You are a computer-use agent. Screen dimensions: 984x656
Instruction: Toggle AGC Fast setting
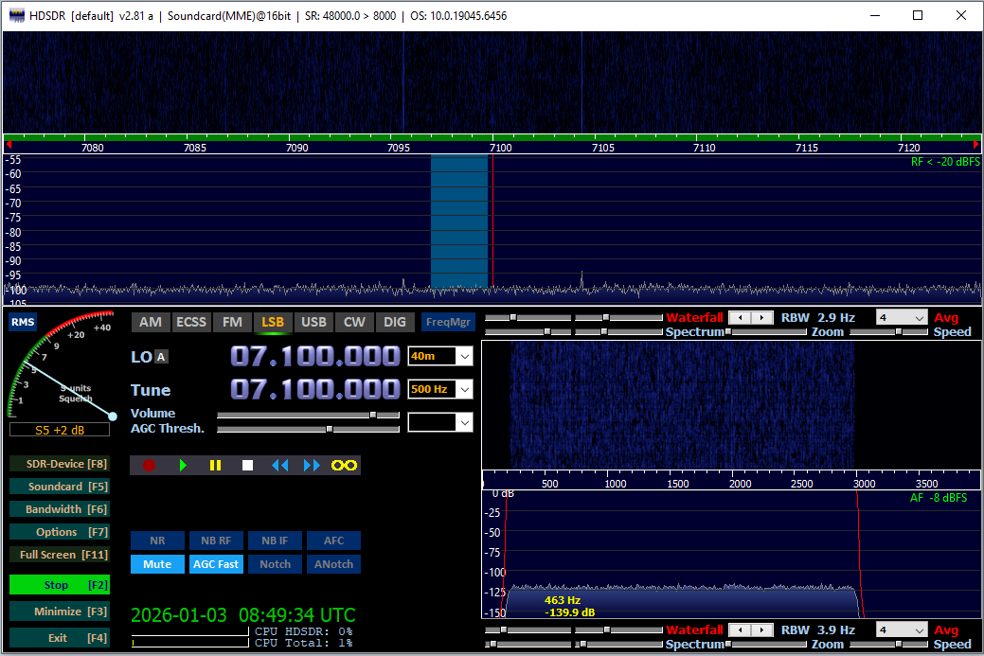tap(215, 564)
